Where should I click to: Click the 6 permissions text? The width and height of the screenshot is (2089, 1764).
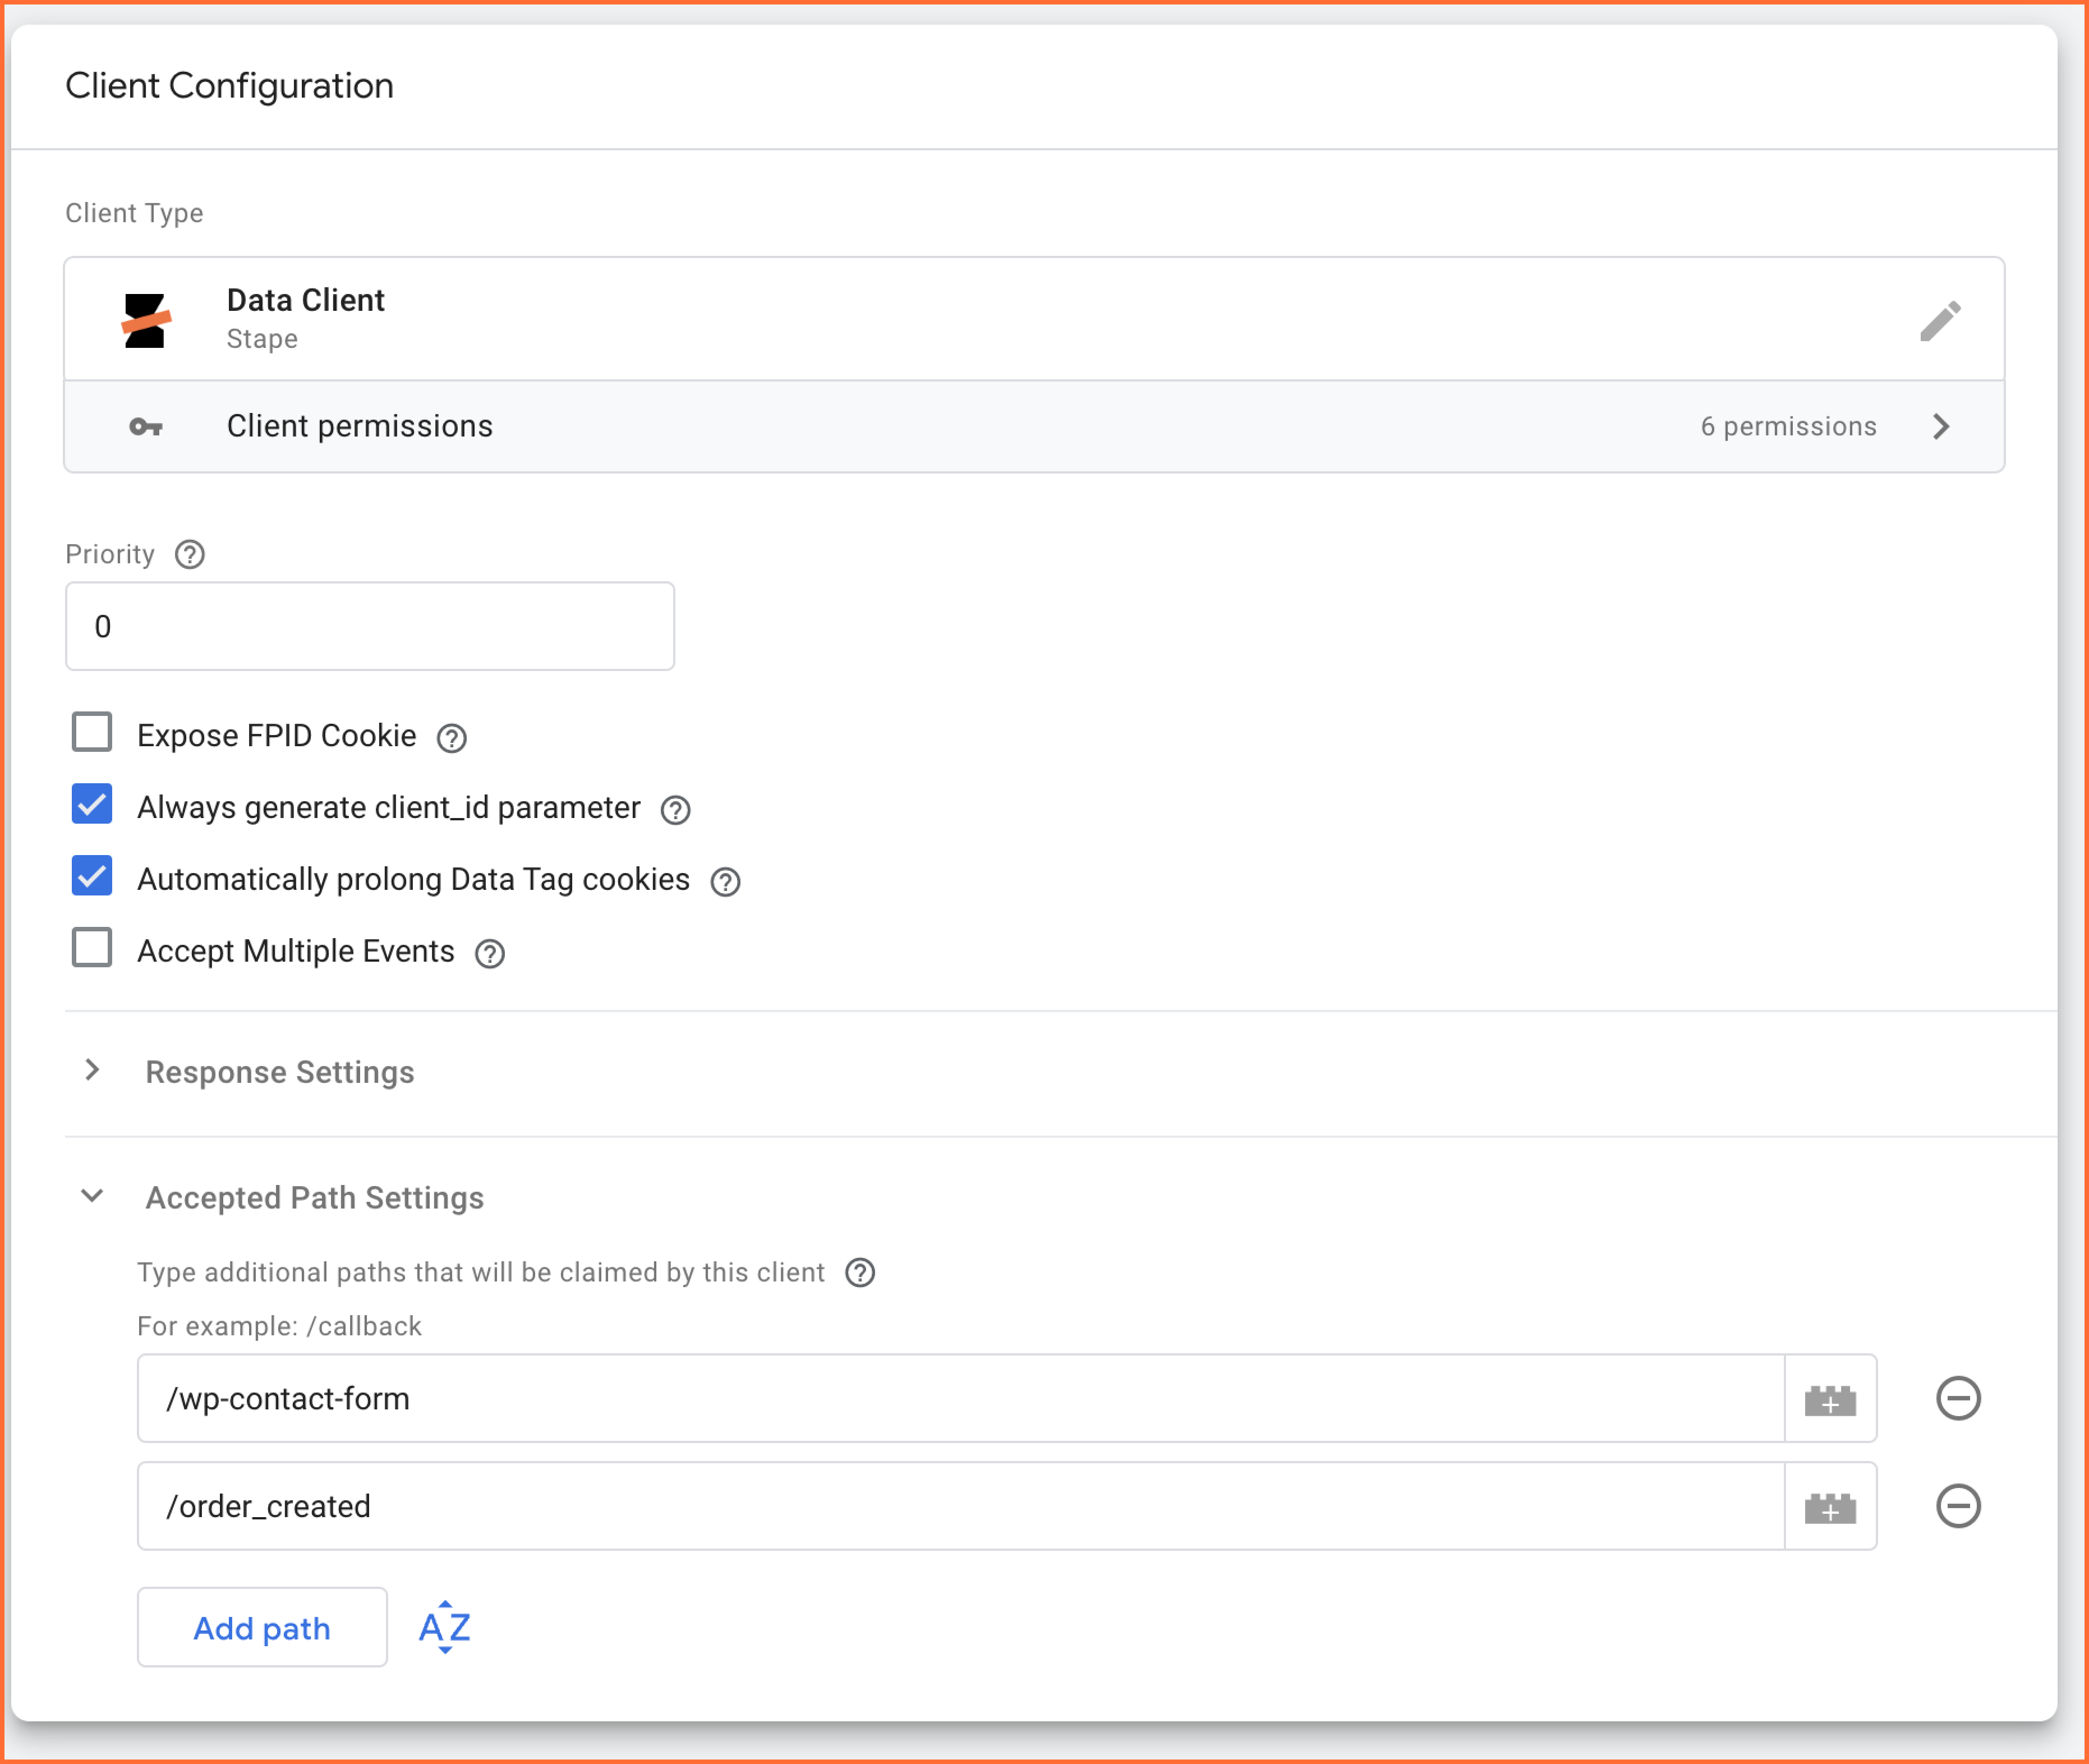coord(1788,427)
